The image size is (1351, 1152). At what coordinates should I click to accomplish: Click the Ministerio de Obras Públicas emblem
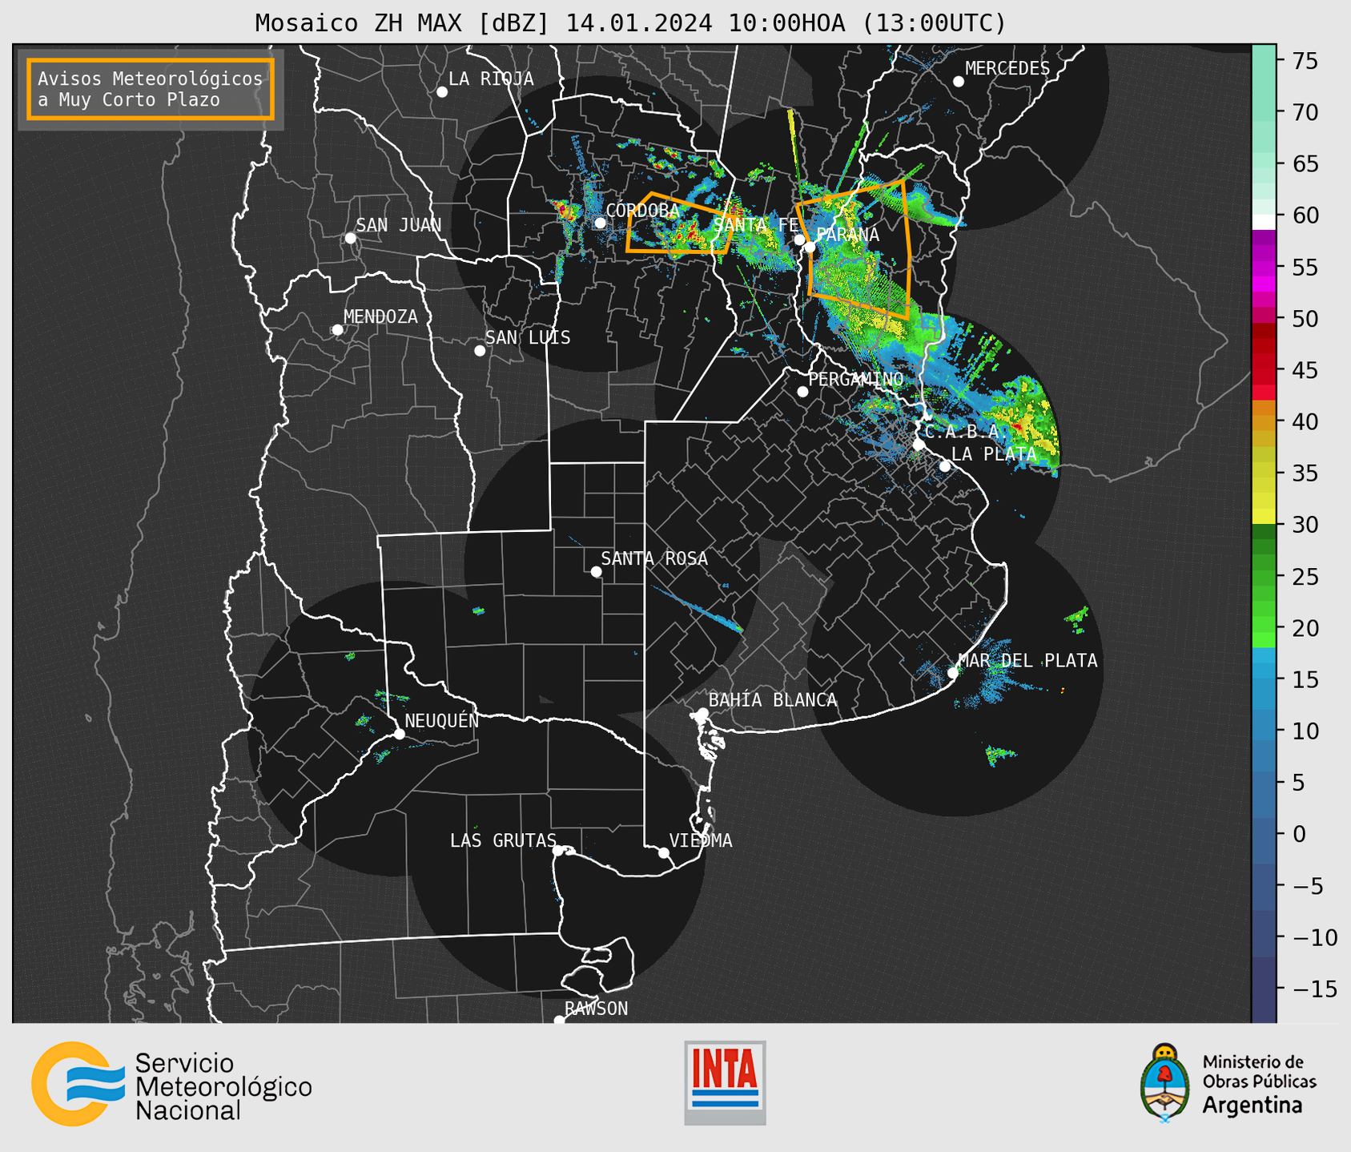1166,1082
